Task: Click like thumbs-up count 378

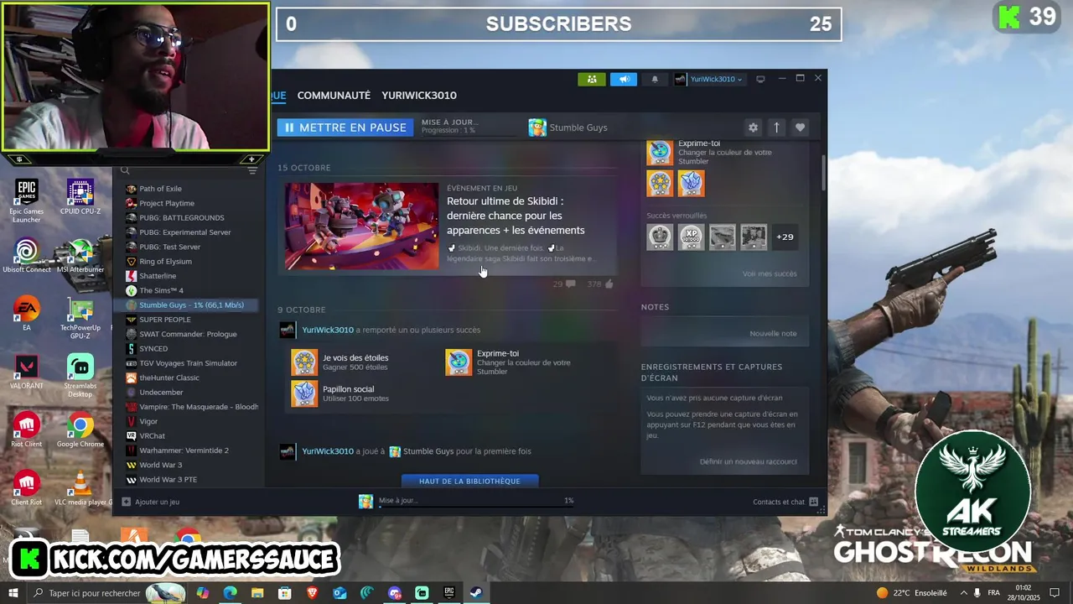Action: click(x=600, y=284)
